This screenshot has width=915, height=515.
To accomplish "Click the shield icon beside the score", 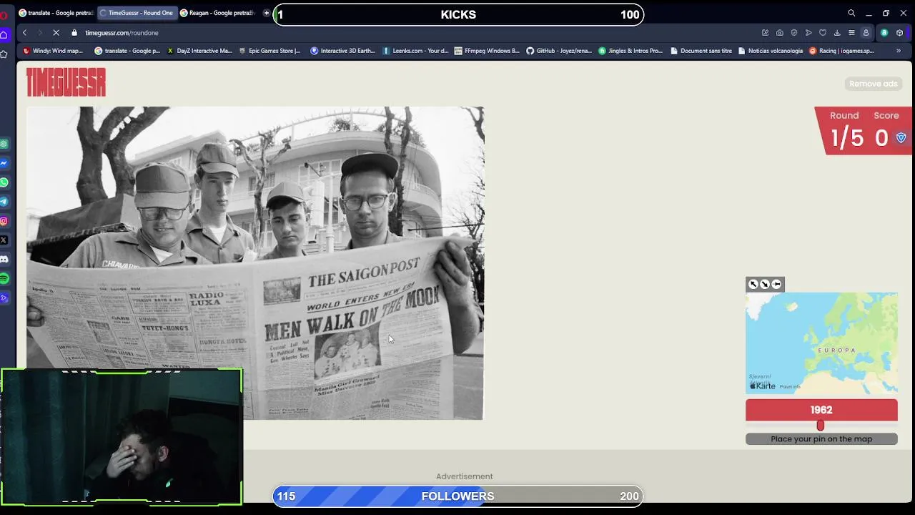I will click(x=901, y=138).
